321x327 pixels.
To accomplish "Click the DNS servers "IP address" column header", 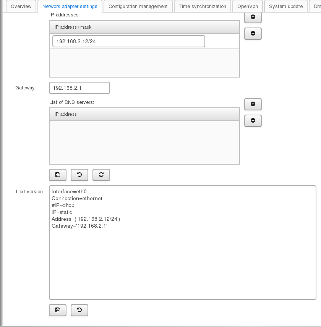I will coord(144,114).
